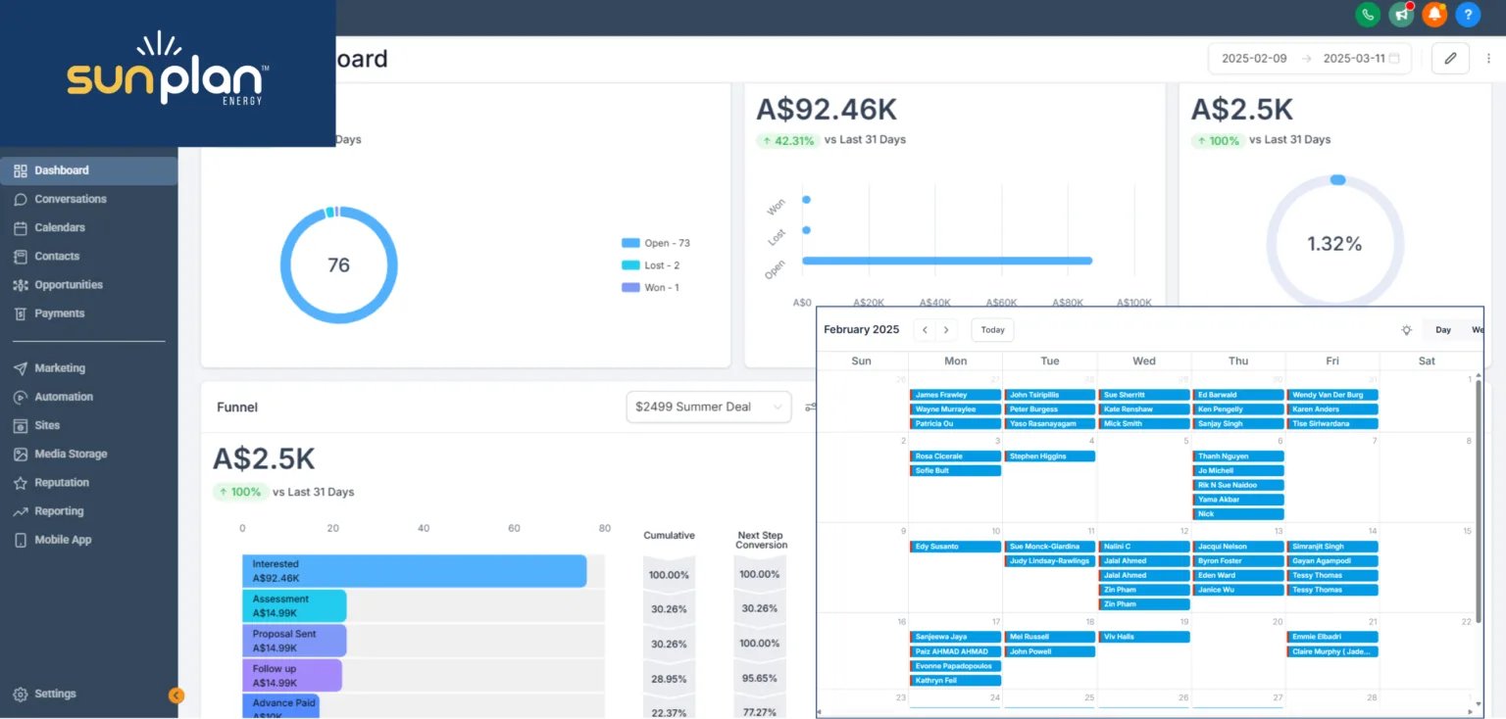The width and height of the screenshot is (1506, 719).
Task: Select Automation from the sidebar menu
Action: click(64, 397)
